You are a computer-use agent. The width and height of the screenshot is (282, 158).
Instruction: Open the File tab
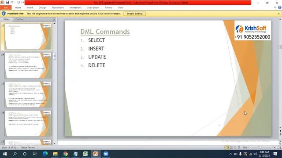pyautogui.click(x=6, y=7)
